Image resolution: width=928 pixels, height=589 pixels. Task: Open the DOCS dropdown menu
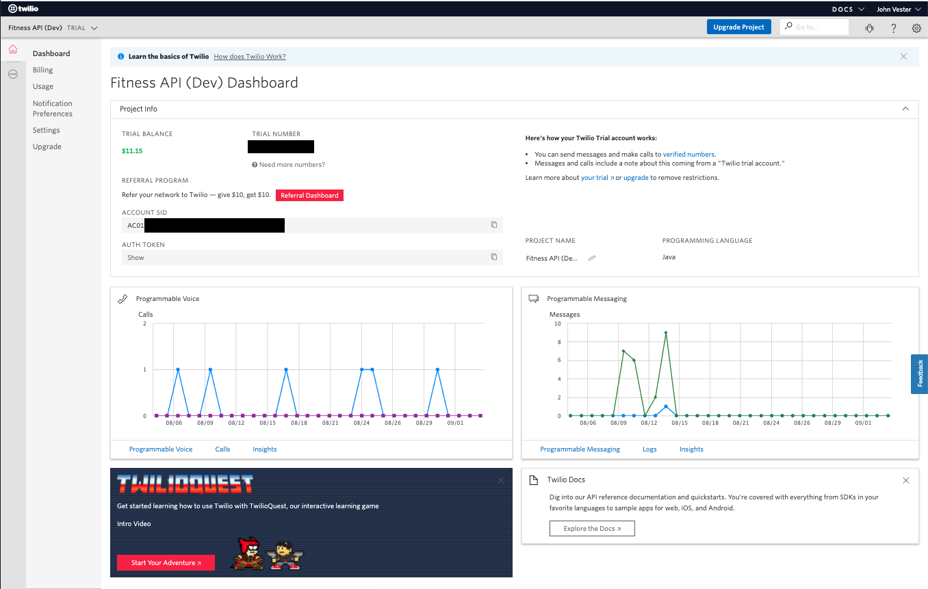pyautogui.click(x=848, y=9)
